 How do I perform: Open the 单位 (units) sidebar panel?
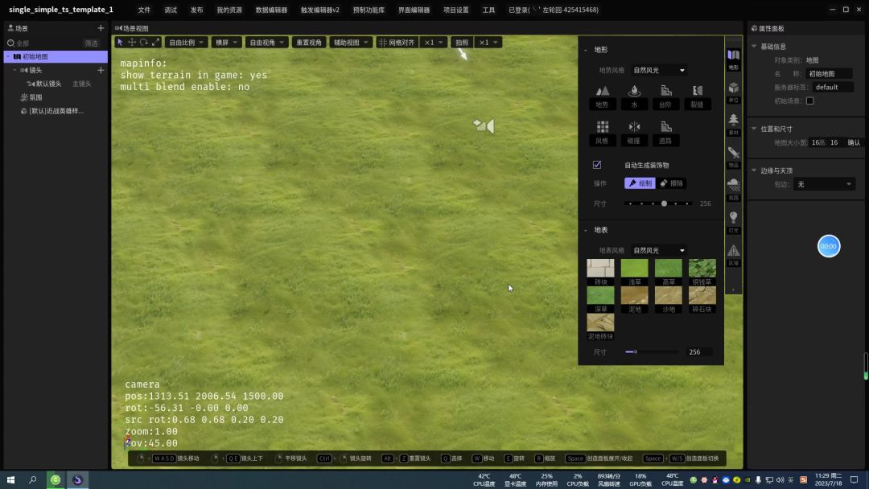[x=733, y=91]
